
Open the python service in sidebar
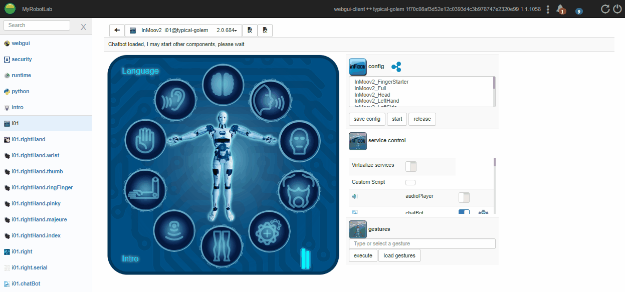pyautogui.click(x=21, y=92)
